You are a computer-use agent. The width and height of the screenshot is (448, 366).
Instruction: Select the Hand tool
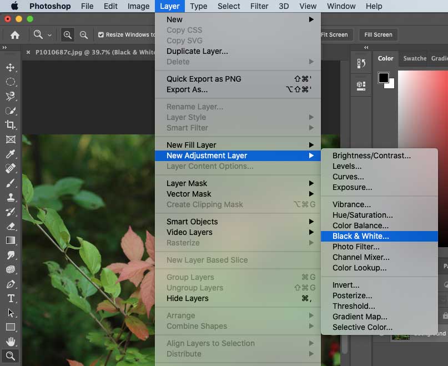(x=11, y=342)
